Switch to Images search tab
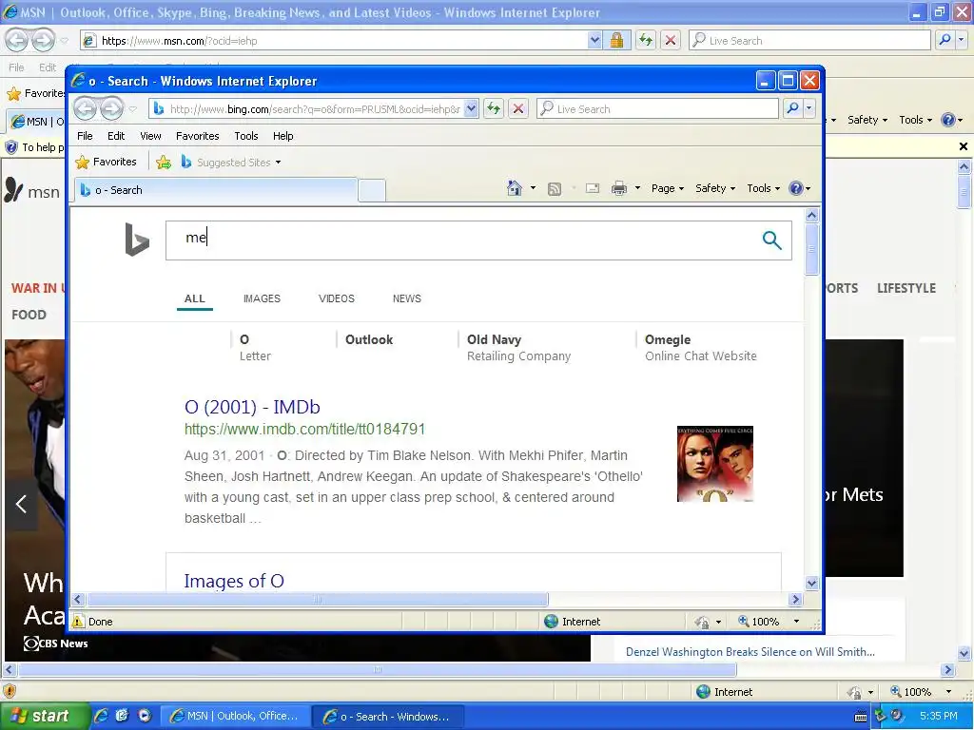Screen dimensions: 974x730 (262, 298)
